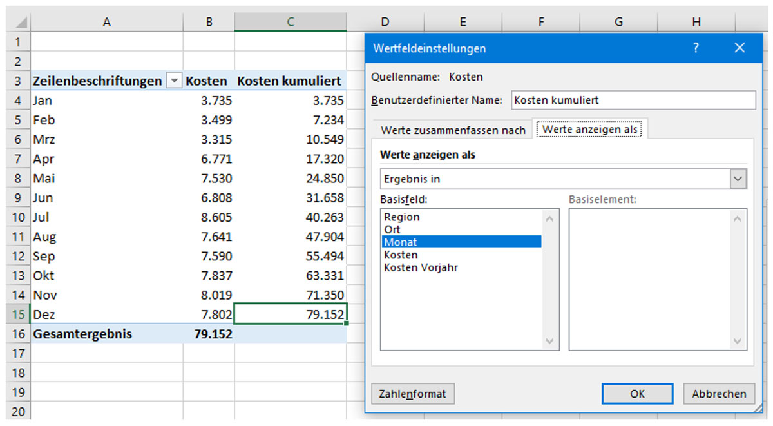Image resolution: width=773 pixels, height=426 pixels.
Task: Switch to the "Werte anzeigen als" tab
Action: point(589,129)
